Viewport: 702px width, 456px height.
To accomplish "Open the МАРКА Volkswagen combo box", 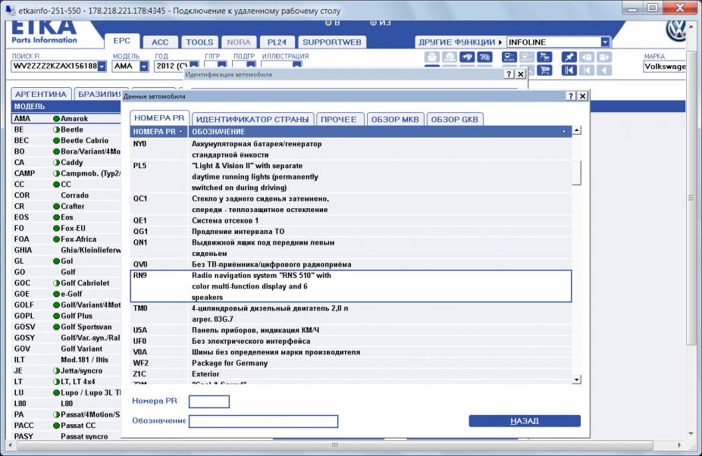I will (x=664, y=66).
